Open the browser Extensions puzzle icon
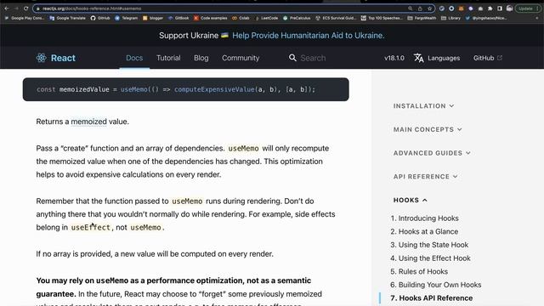 coord(490,8)
